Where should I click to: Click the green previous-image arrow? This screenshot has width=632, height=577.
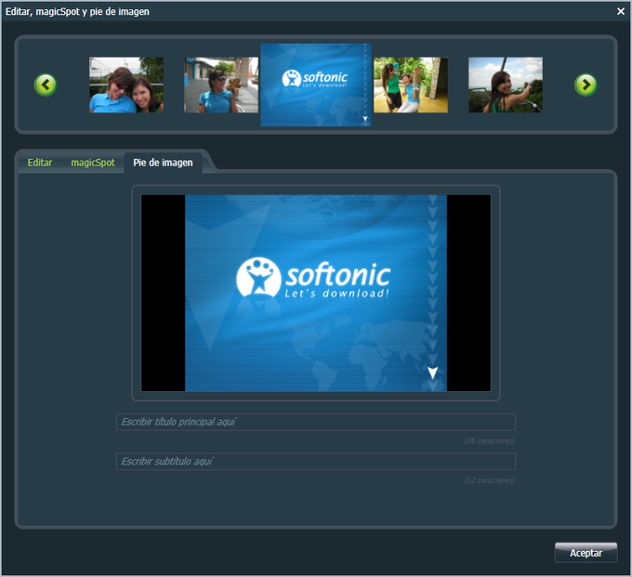pyautogui.click(x=46, y=85)
